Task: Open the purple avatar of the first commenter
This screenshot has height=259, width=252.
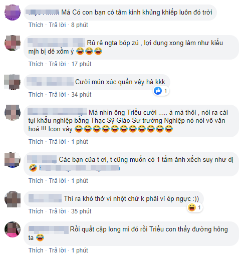Action: tap(13, 13)
